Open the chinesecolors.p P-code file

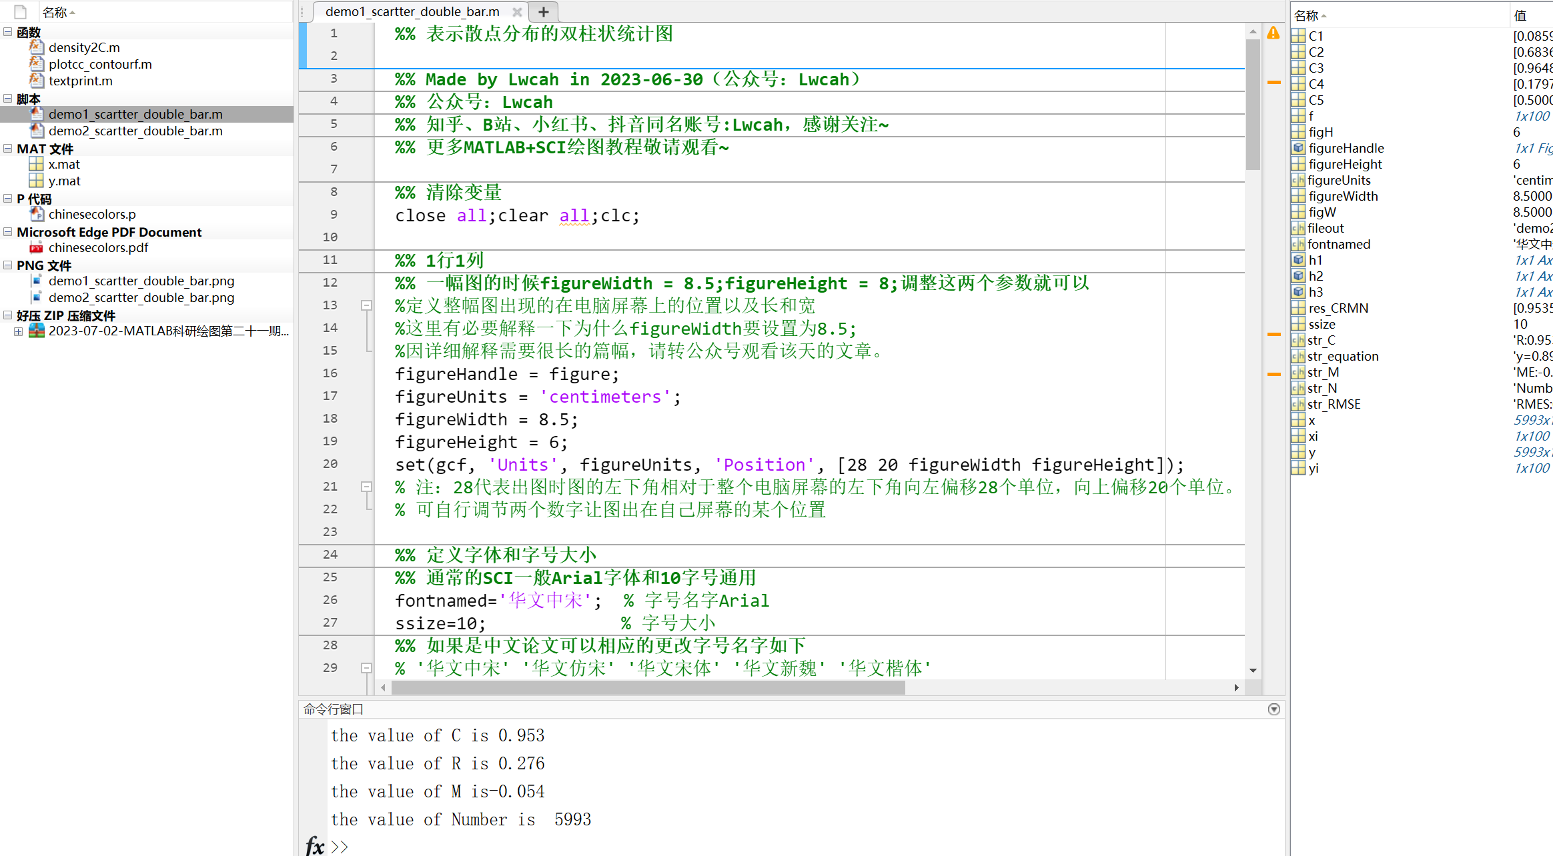[93, 214]
